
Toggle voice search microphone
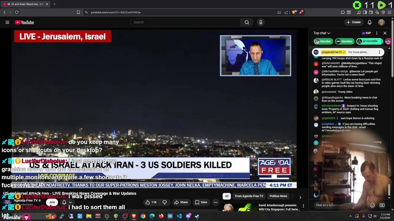(x=261, y=22)
